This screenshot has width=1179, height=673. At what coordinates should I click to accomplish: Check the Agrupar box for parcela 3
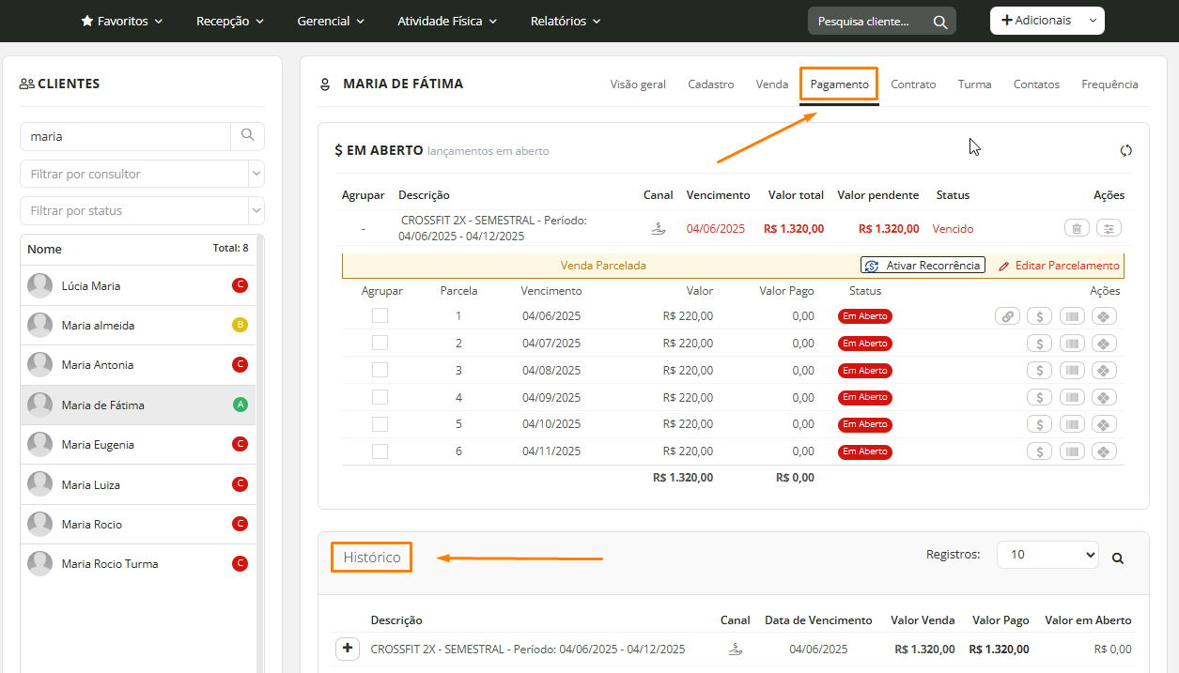pos(380,370)
